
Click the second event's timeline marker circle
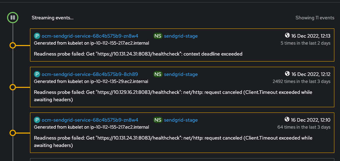[13, 87]
